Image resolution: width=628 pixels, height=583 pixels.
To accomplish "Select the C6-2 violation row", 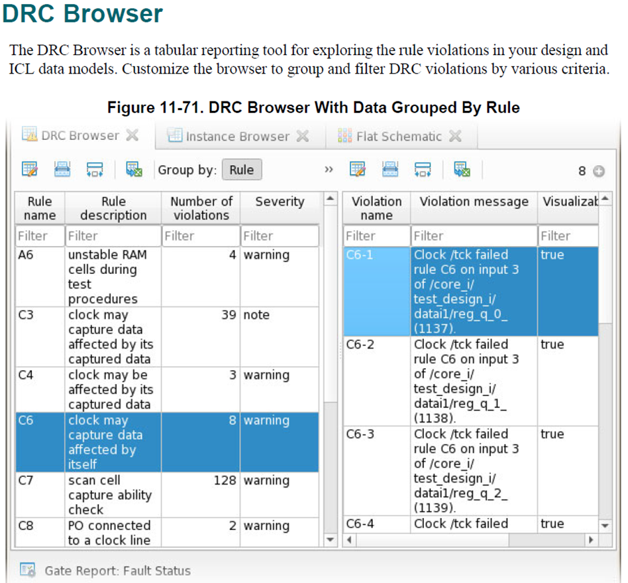I will pos(471,381).
